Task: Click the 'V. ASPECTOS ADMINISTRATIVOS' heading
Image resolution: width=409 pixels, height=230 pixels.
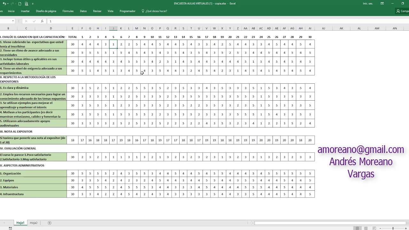Action: (22, 165)
